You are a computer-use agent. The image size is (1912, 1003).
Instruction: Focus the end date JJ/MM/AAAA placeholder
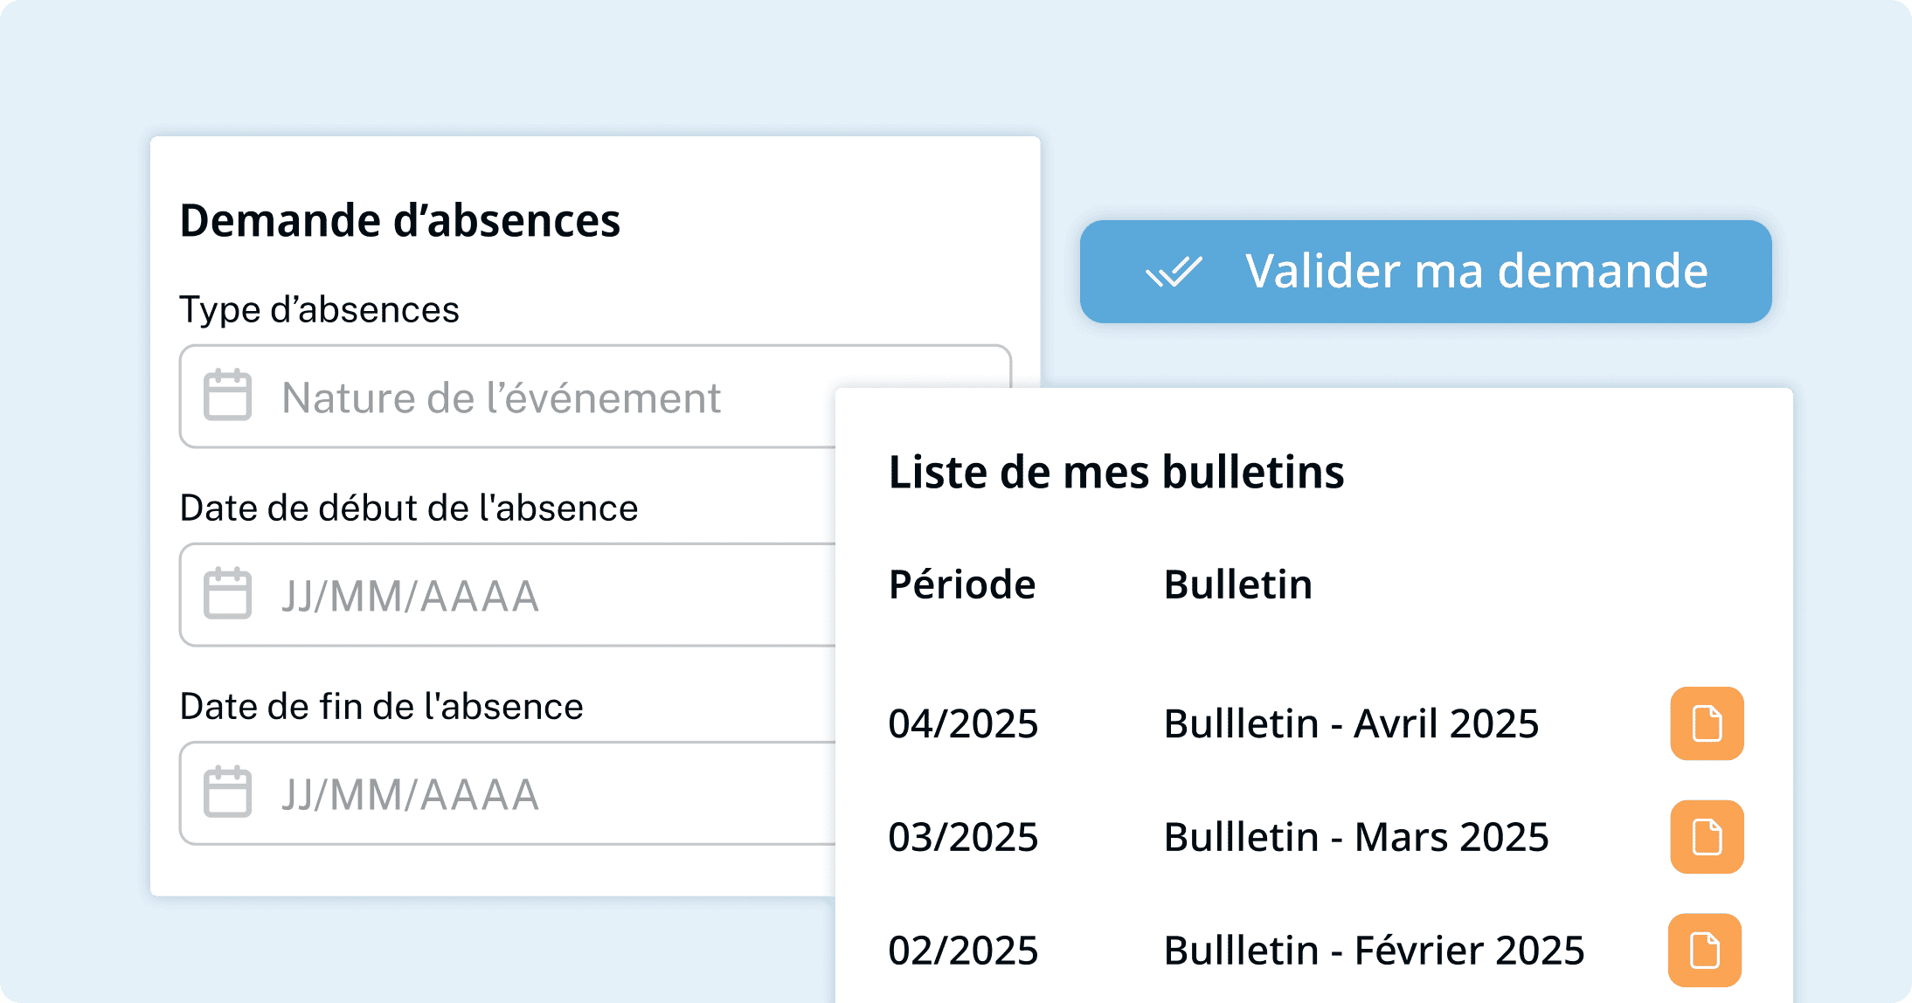click(x=410, y=795)
